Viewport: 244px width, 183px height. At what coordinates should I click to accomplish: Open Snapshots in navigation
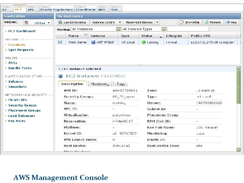[17, 87]
